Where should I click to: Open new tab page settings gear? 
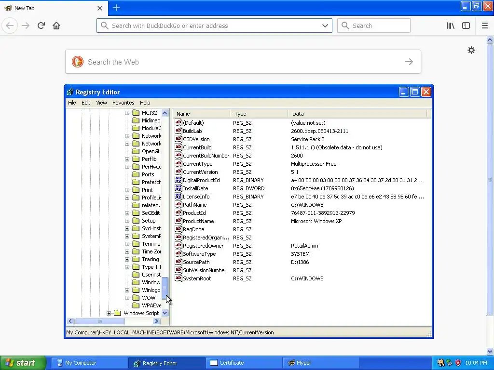471,50
